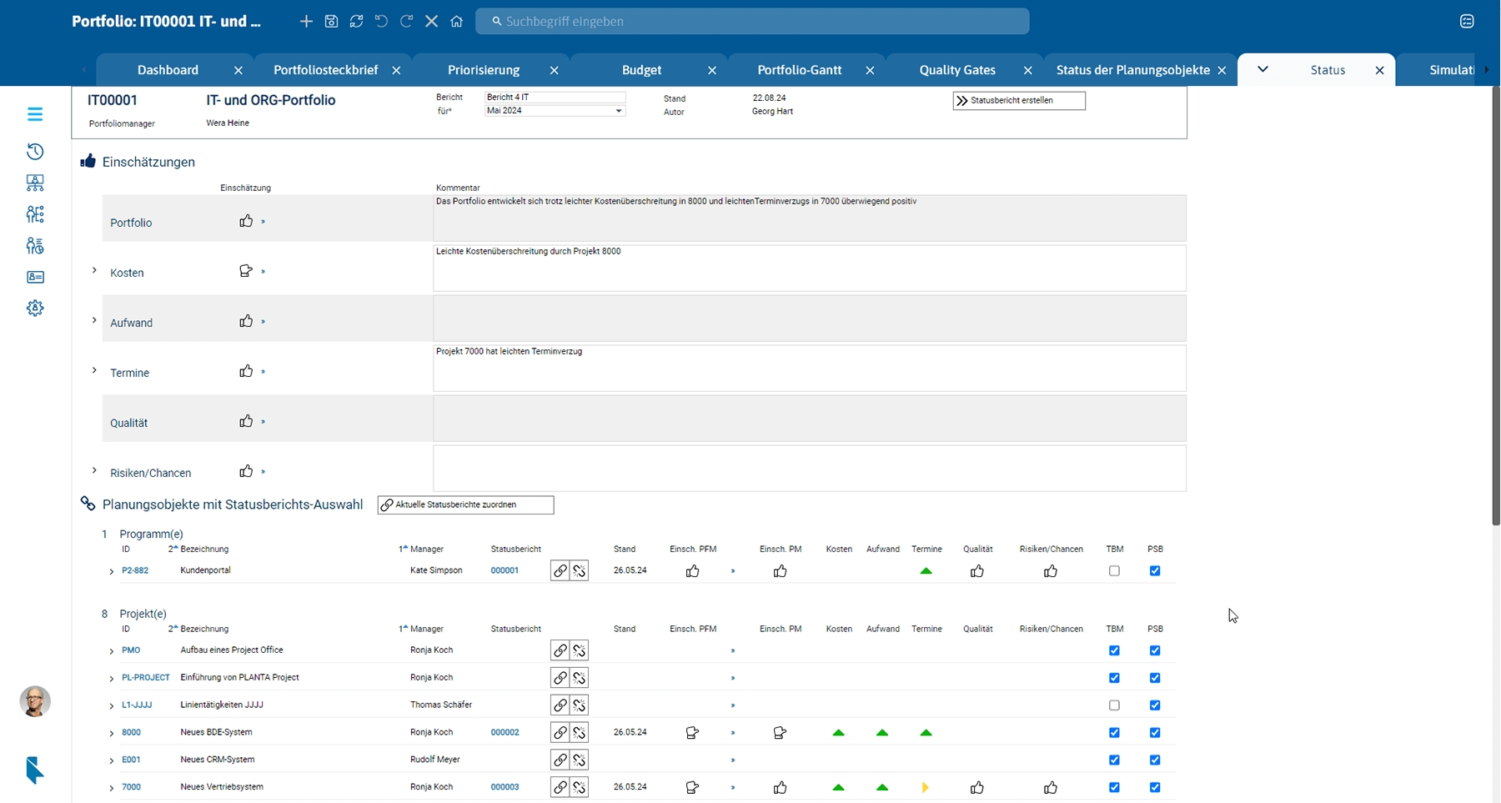
Task: Expand project 7000 Neues Vertriebsystem
Action: (x=112, y=788)
